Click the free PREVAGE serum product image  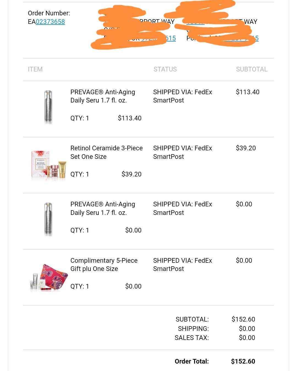(48, 219)
